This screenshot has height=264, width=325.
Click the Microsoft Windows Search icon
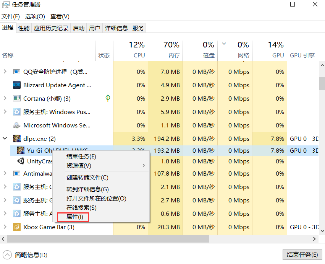(x=16, y=125)
